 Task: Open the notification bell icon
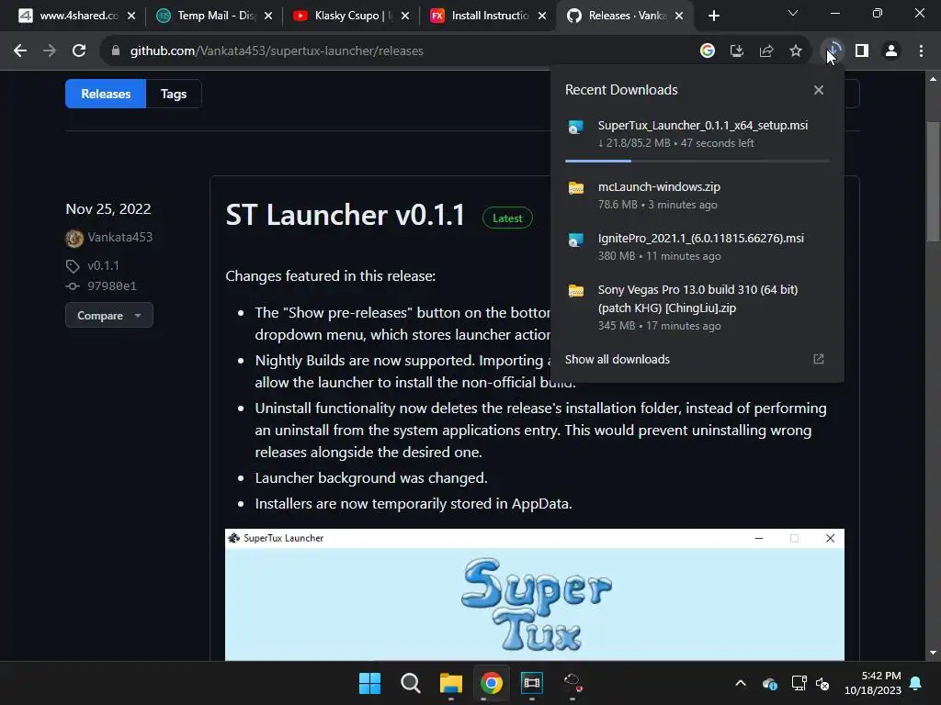pyautogui.click(x=916, y=683)
